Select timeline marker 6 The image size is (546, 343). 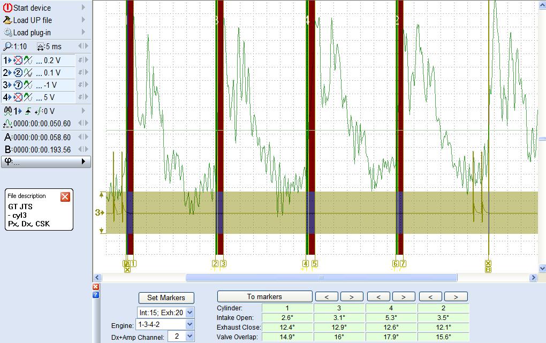[396, 264]
